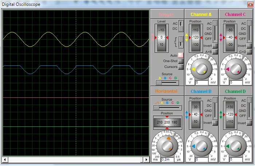Click the Horizontal timebase knob

167,146
